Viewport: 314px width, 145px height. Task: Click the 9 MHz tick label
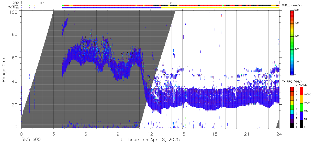pos(296,128)
